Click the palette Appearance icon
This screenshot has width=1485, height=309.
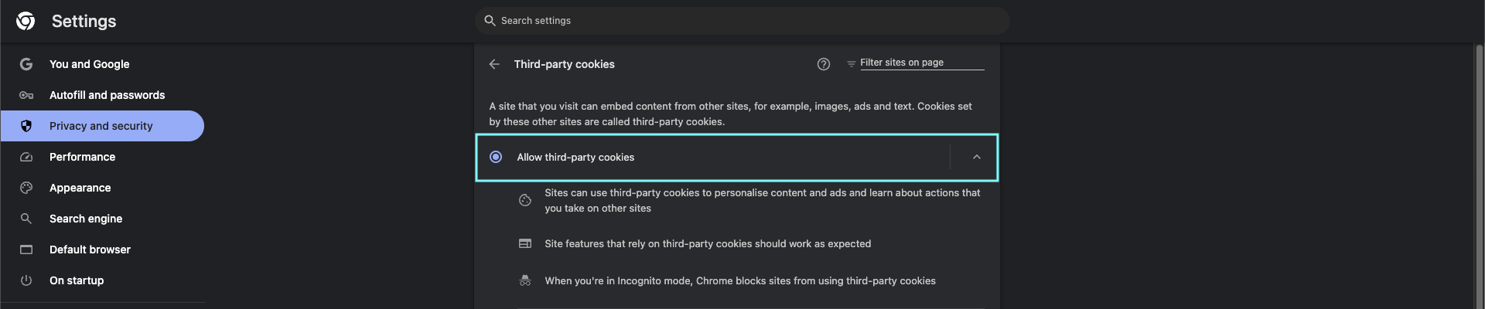(x=26, y=188)
